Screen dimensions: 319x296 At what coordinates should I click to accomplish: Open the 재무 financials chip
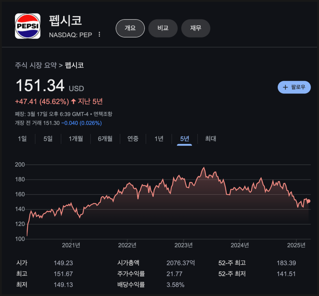(196, 28)
